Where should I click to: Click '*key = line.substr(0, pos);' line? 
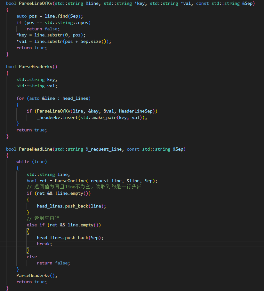[51, 35]
